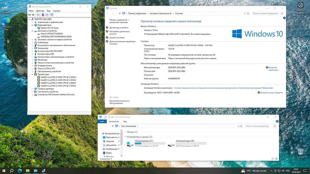This screenshot has width=310, height=174.
Task: Collapse Видеоадаптеры node
Action: 33,25
